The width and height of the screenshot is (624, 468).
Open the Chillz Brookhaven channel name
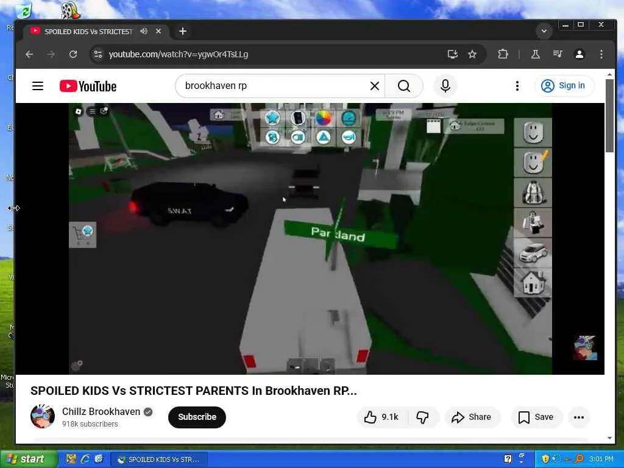coord(101,411)
